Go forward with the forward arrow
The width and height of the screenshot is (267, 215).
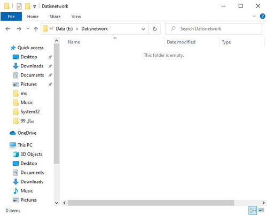click(x=19, y=29)
